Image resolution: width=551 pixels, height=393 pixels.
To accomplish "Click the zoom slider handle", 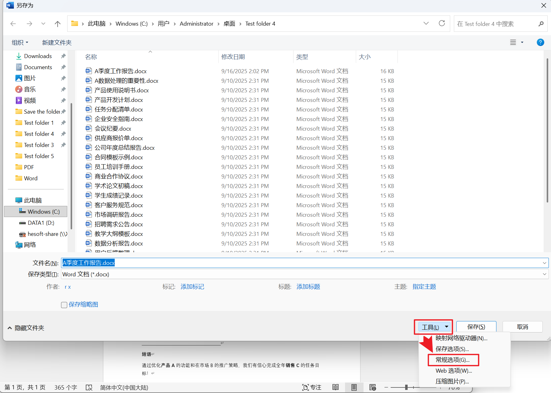I will (406, 387).
